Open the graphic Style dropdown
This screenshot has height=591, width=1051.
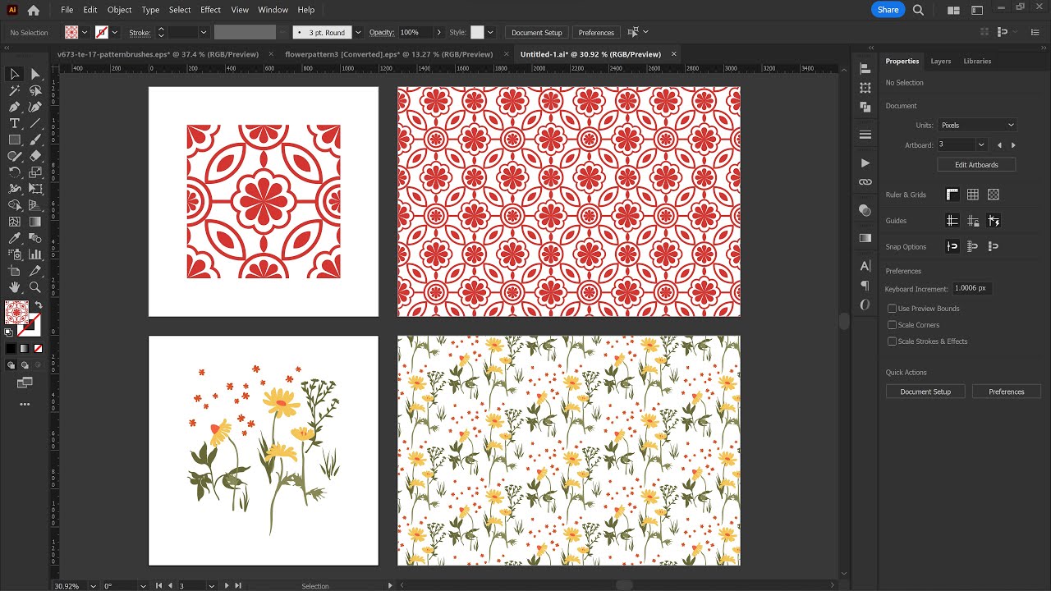click(490, 32)
